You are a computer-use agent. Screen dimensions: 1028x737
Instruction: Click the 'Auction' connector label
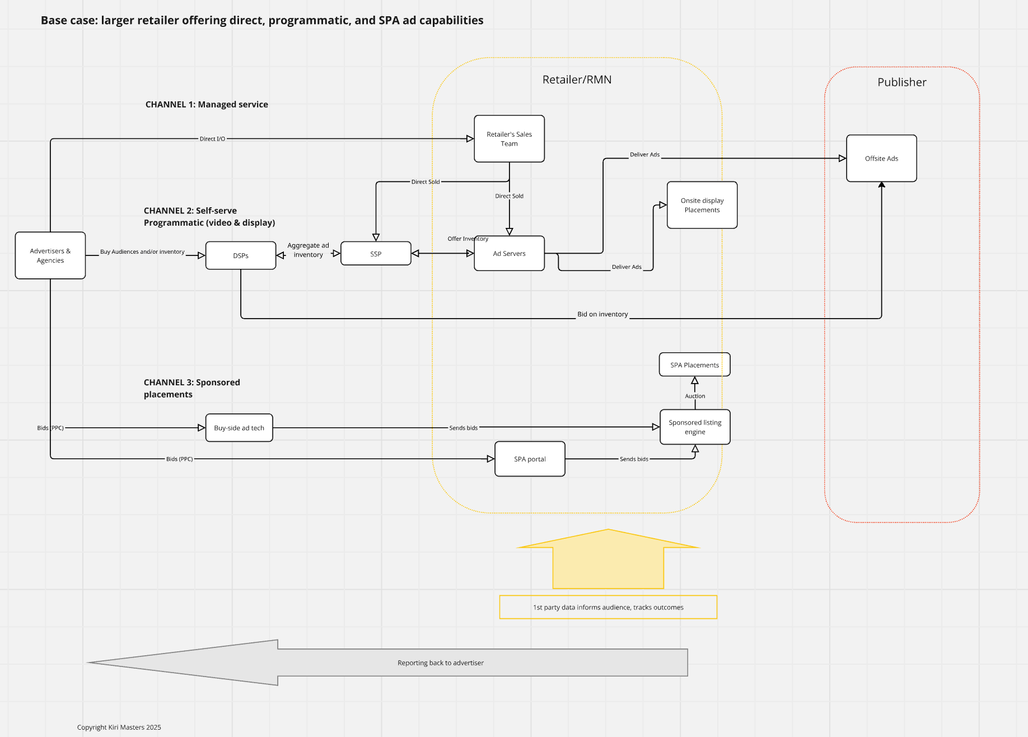pyautogui.click(x=695, y=396)
